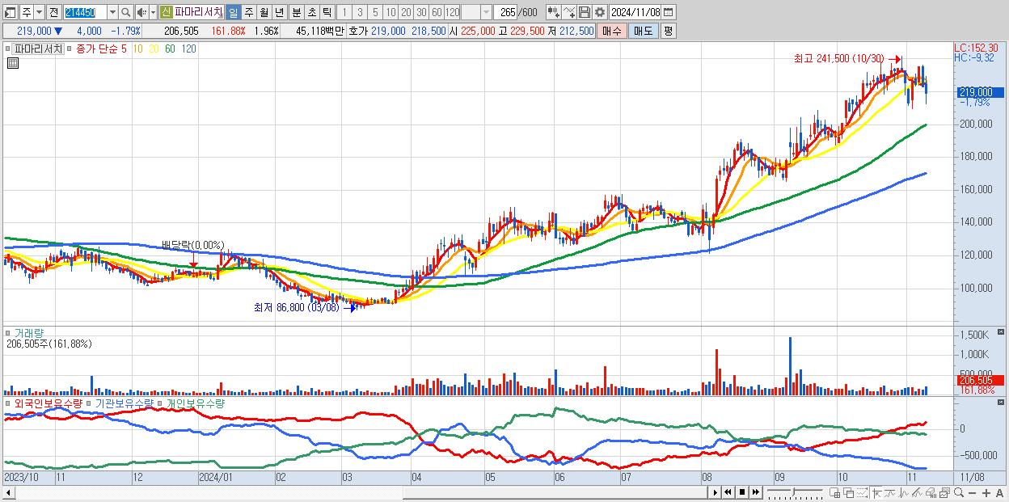Click the zoom-out minus icon
This screenshot has width=1009, height=502.
(972, 492)
